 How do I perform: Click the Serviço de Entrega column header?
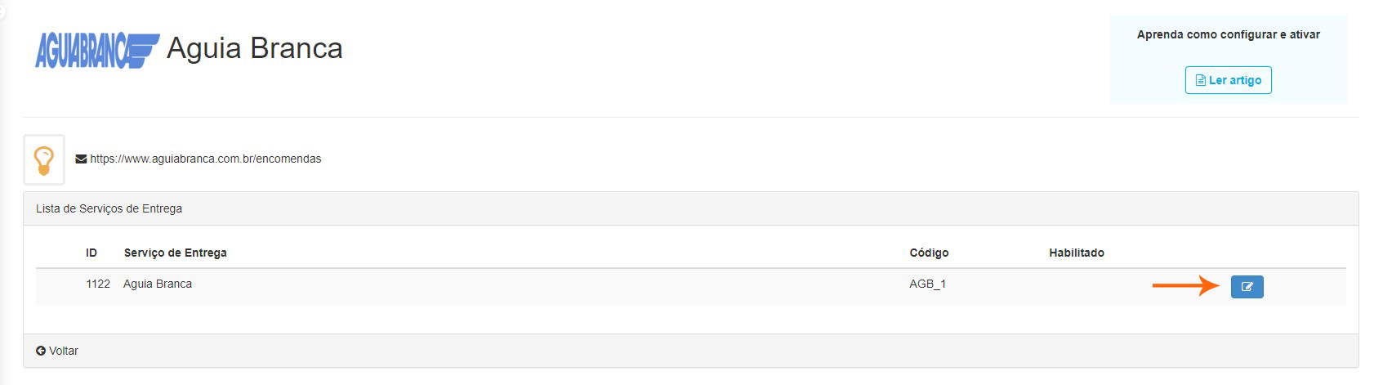pyautogui.click(x=175, y=253)
